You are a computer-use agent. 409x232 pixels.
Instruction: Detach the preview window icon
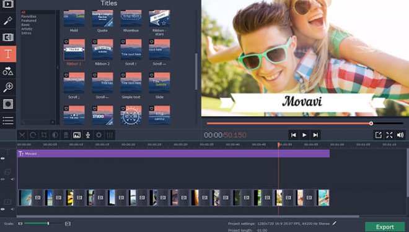(x=378, y=135)
